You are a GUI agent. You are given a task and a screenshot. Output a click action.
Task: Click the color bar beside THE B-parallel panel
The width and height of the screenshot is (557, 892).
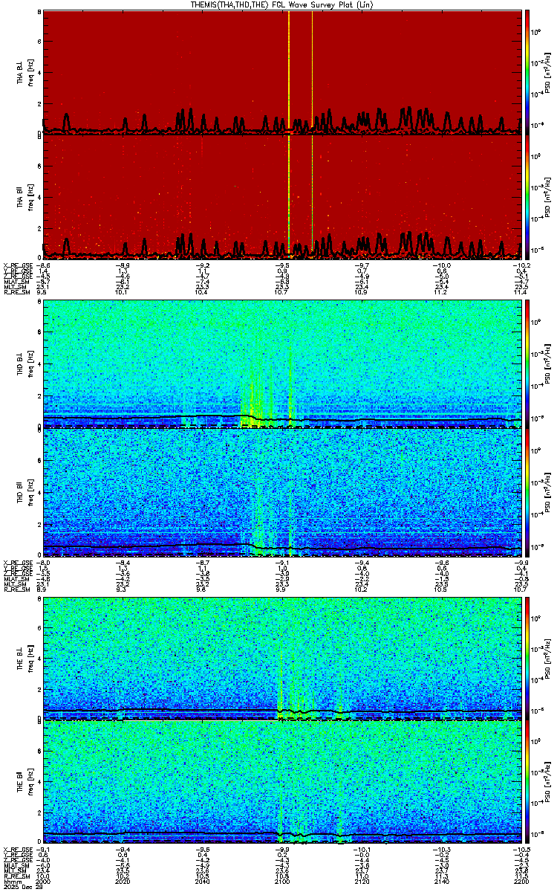(x=528, y=781)
